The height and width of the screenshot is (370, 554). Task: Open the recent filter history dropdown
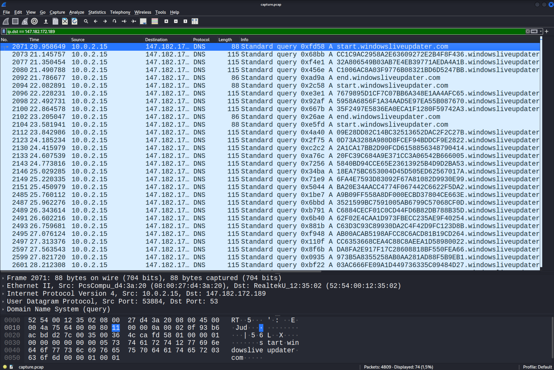[x=541, y=31]
